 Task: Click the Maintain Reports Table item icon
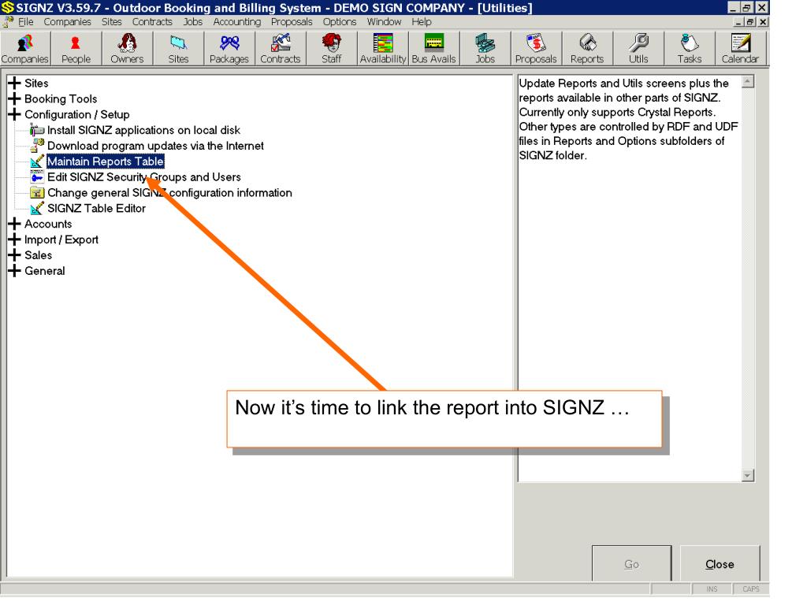[x=37, y=161]
